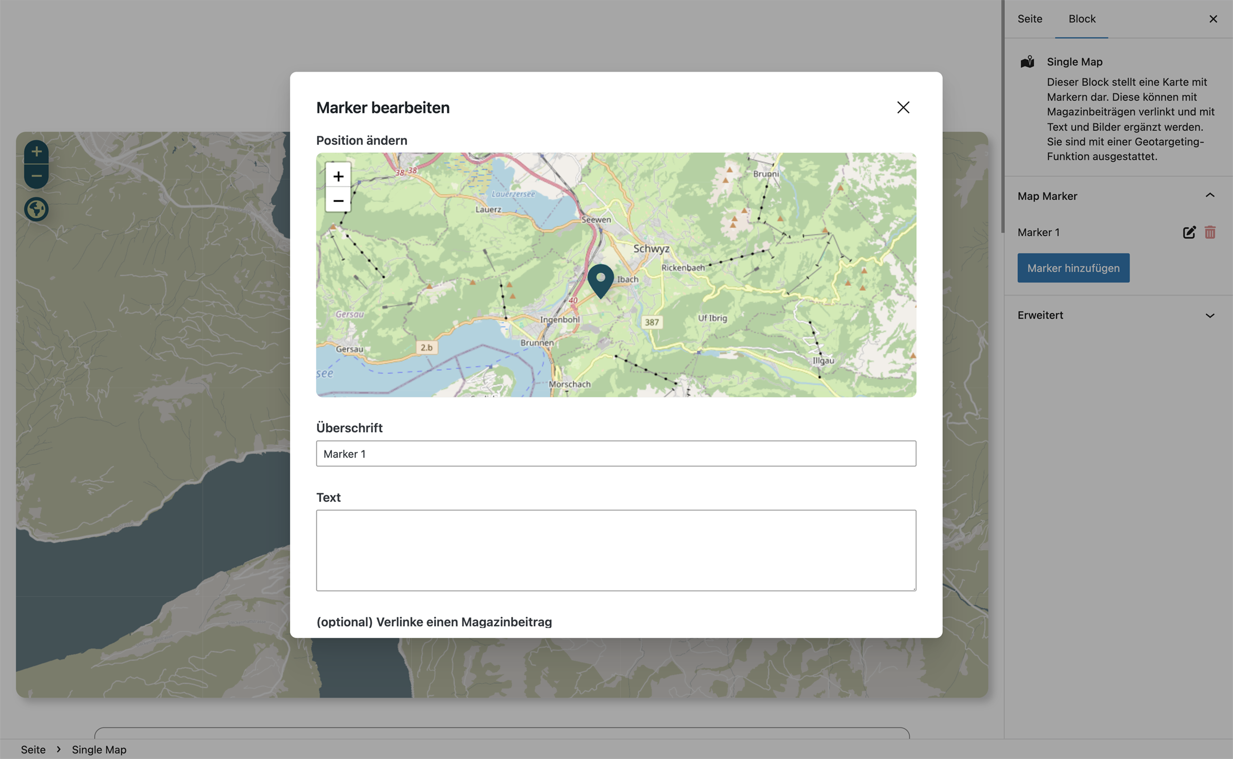Click the Single Map block icon
This screenshot has width=1233, height=759.
1027,62
